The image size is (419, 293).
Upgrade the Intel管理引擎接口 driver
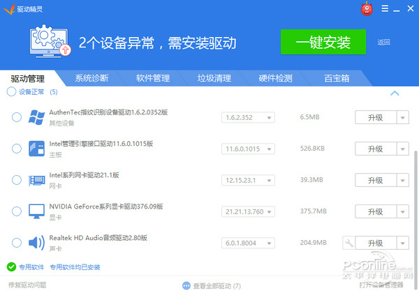coord(376,149)
